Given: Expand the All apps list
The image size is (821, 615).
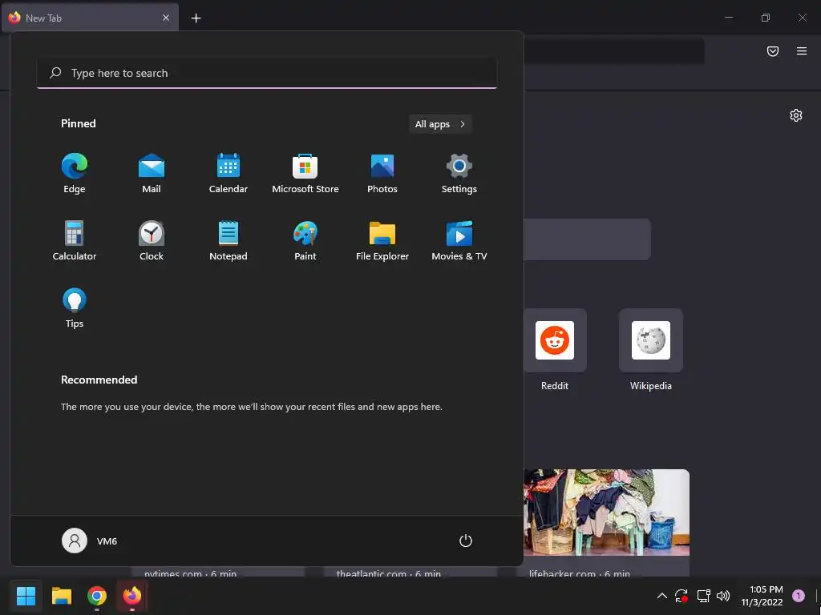Looking at the screenshot, I should coord(440,124).
